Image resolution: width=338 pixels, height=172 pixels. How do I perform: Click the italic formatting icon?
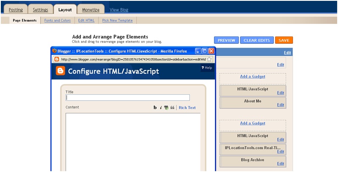161,107
